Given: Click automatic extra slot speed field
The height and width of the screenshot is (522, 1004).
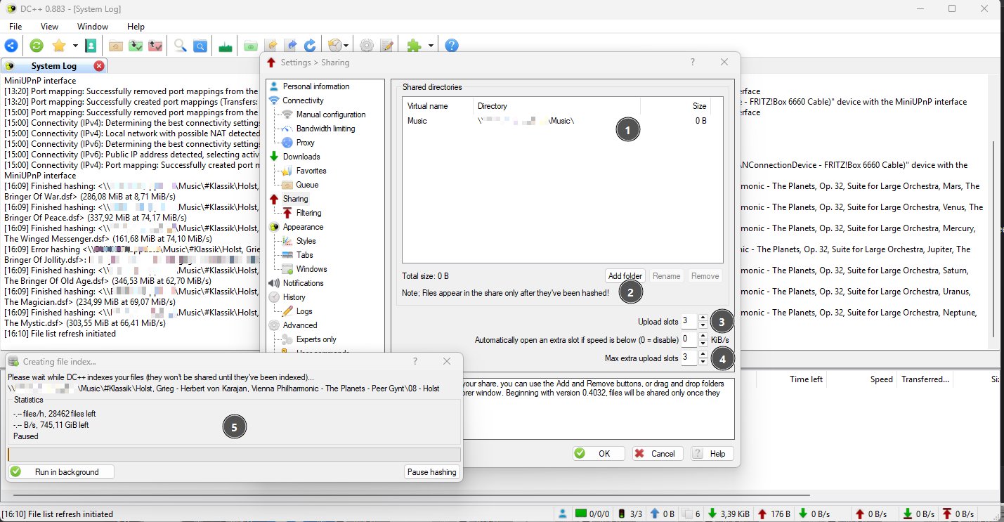Looking at the screenshot, I should pos(689,339).
